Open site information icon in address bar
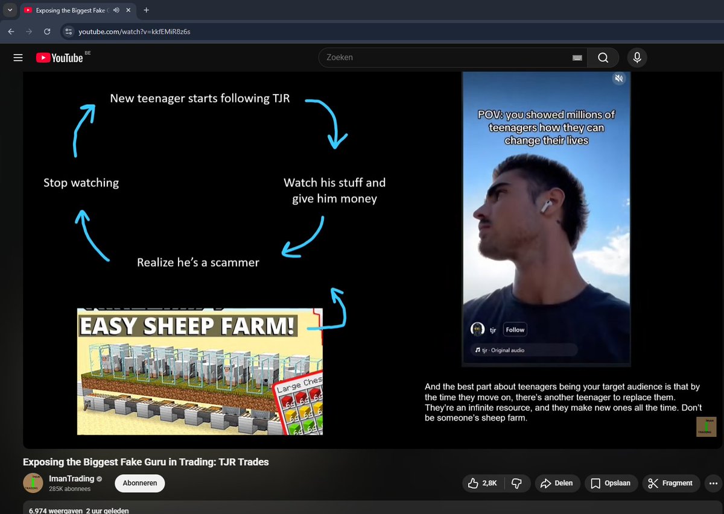 68,31
